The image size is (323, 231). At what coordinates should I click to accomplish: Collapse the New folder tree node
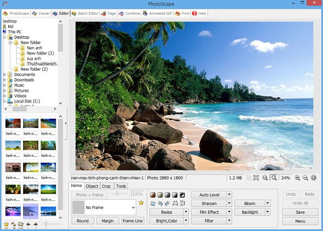(10, 43)
